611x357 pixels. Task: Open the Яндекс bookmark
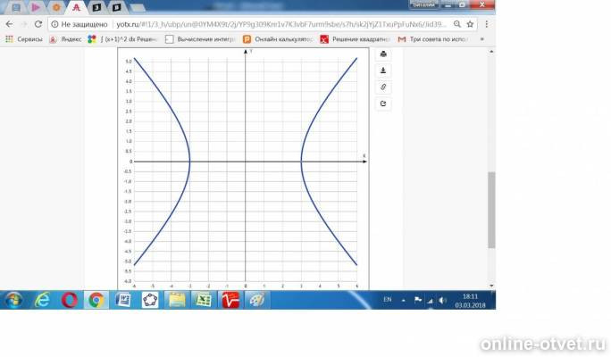[65, 39]
